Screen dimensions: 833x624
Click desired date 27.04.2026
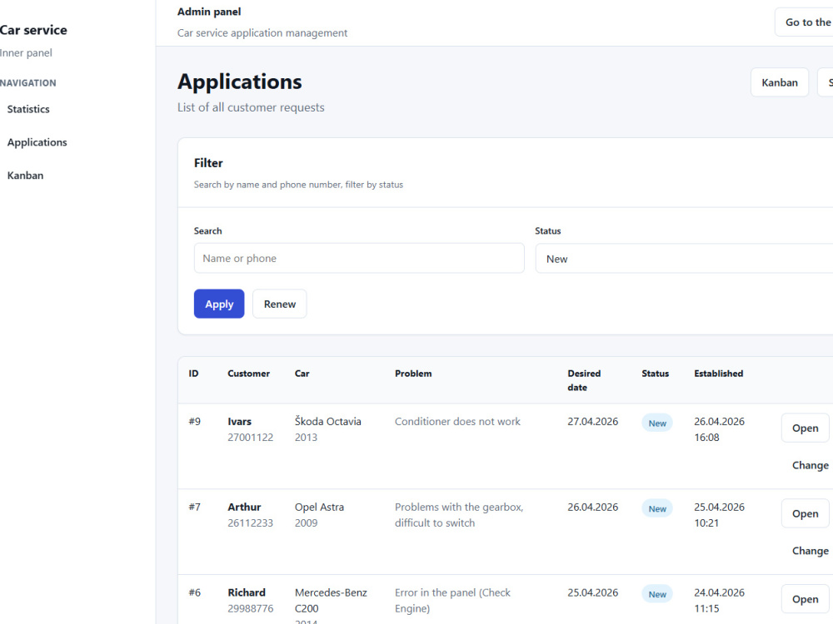point(592,421)
